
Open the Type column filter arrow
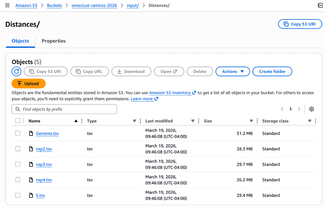pos(134,121)
